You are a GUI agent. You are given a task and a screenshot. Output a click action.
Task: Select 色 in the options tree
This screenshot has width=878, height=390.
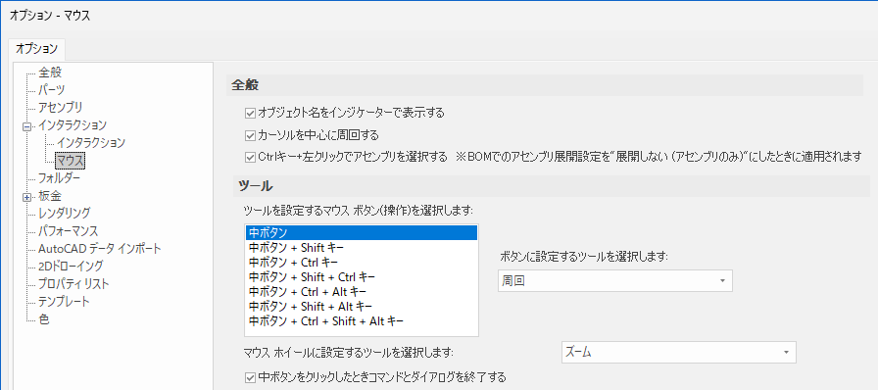tap(44, 319)
